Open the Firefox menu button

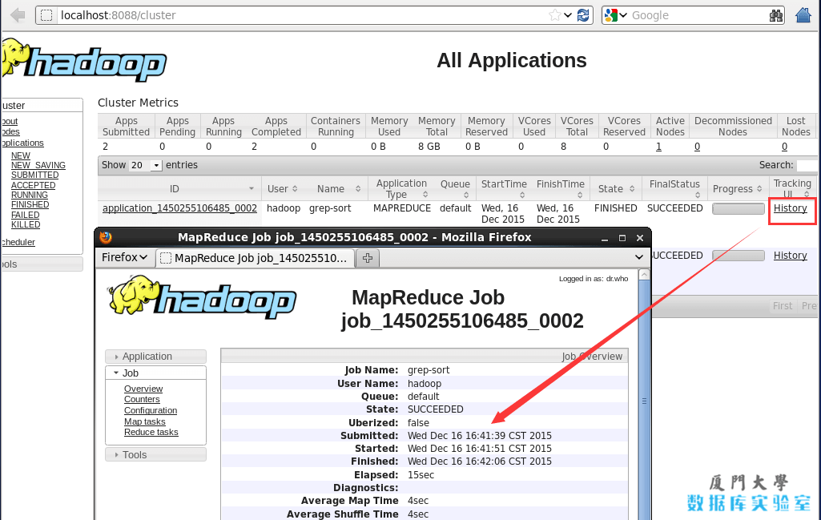125,258
